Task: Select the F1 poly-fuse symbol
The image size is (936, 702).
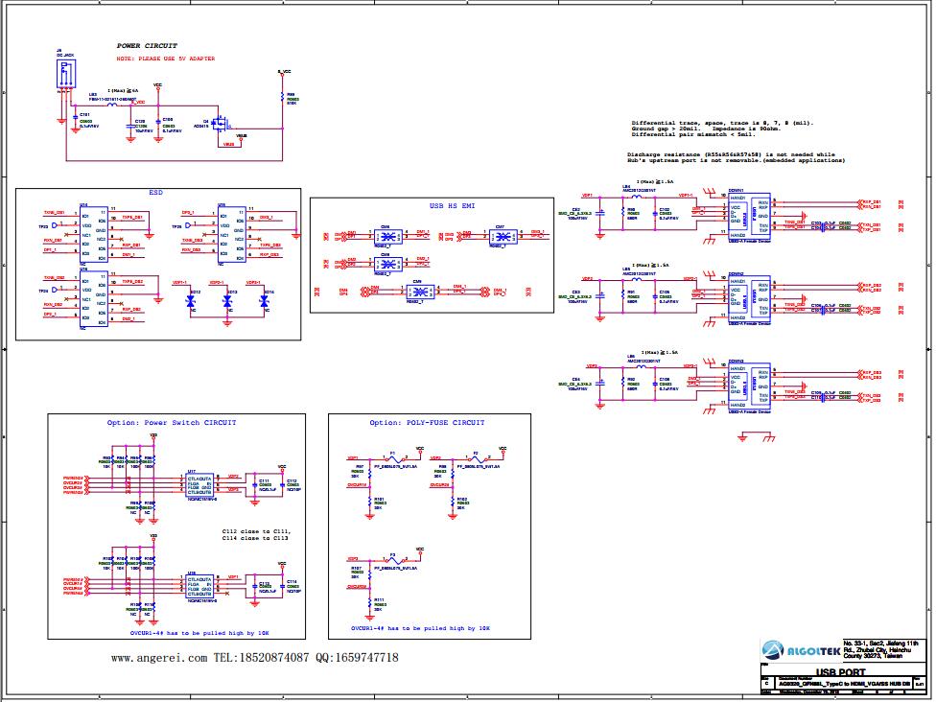Action: pos(396,458)
